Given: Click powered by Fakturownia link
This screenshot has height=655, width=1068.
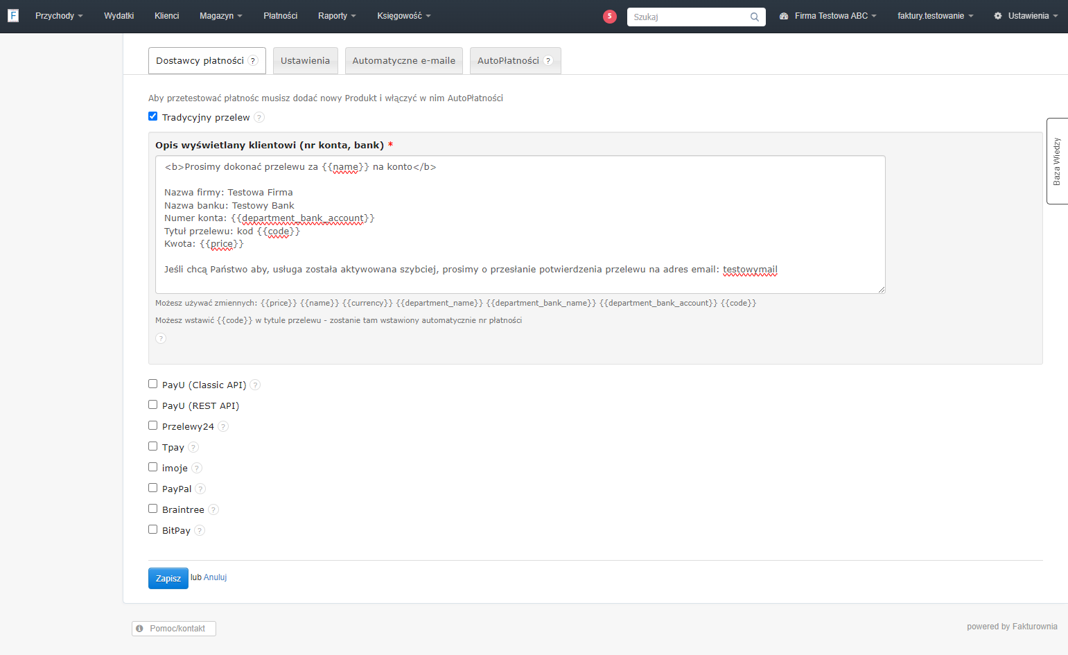Looking at the screenshot, I should tap(1012, 627).
